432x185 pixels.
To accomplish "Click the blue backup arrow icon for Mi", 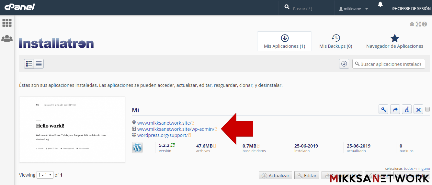I will (x=395, y=109).
